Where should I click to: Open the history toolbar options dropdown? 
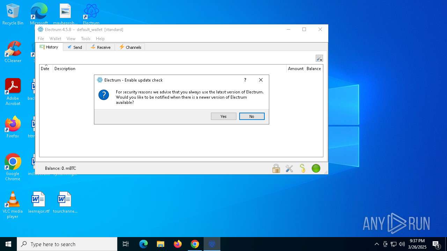click(319, 58)
